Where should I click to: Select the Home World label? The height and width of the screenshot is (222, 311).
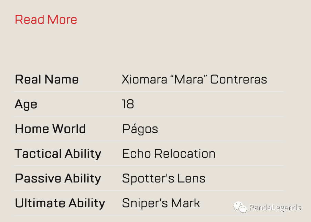click(50, 129)
